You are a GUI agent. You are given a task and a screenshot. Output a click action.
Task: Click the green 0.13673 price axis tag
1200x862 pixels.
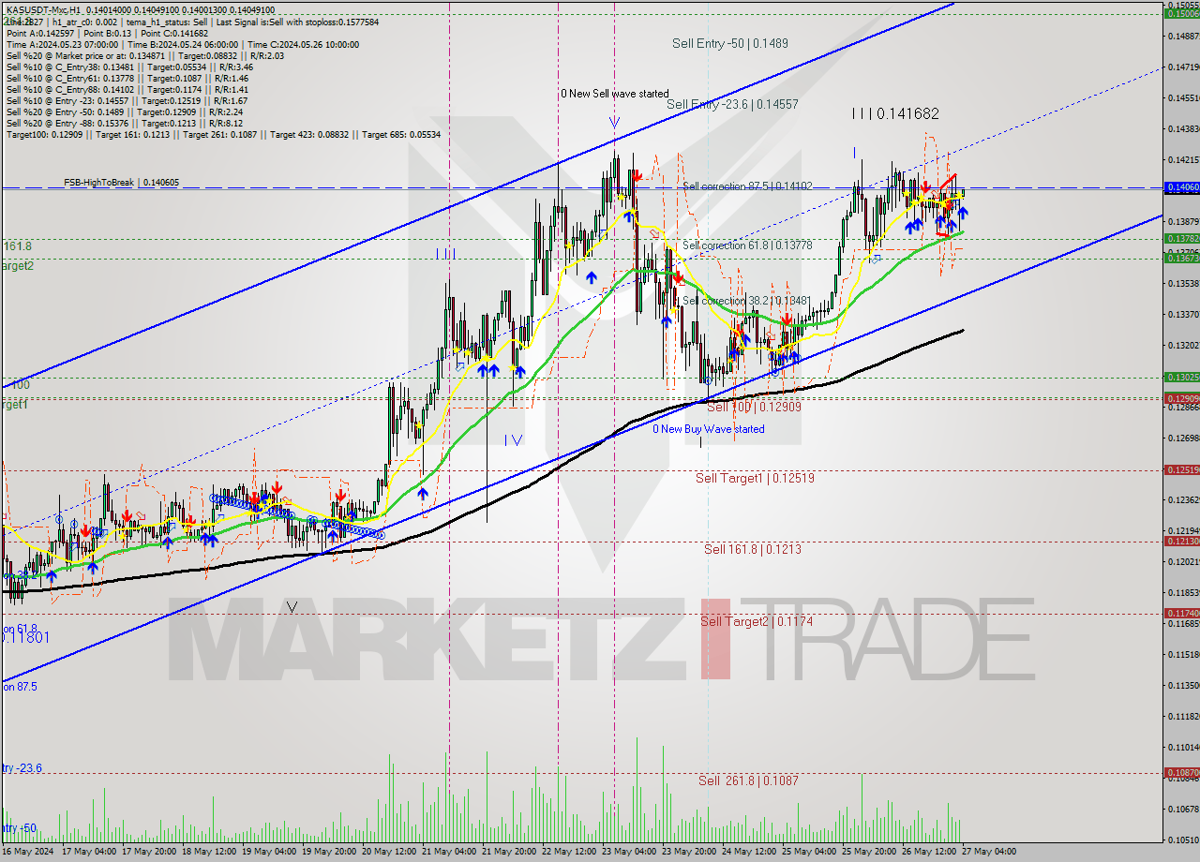[x=1181, y=257]
